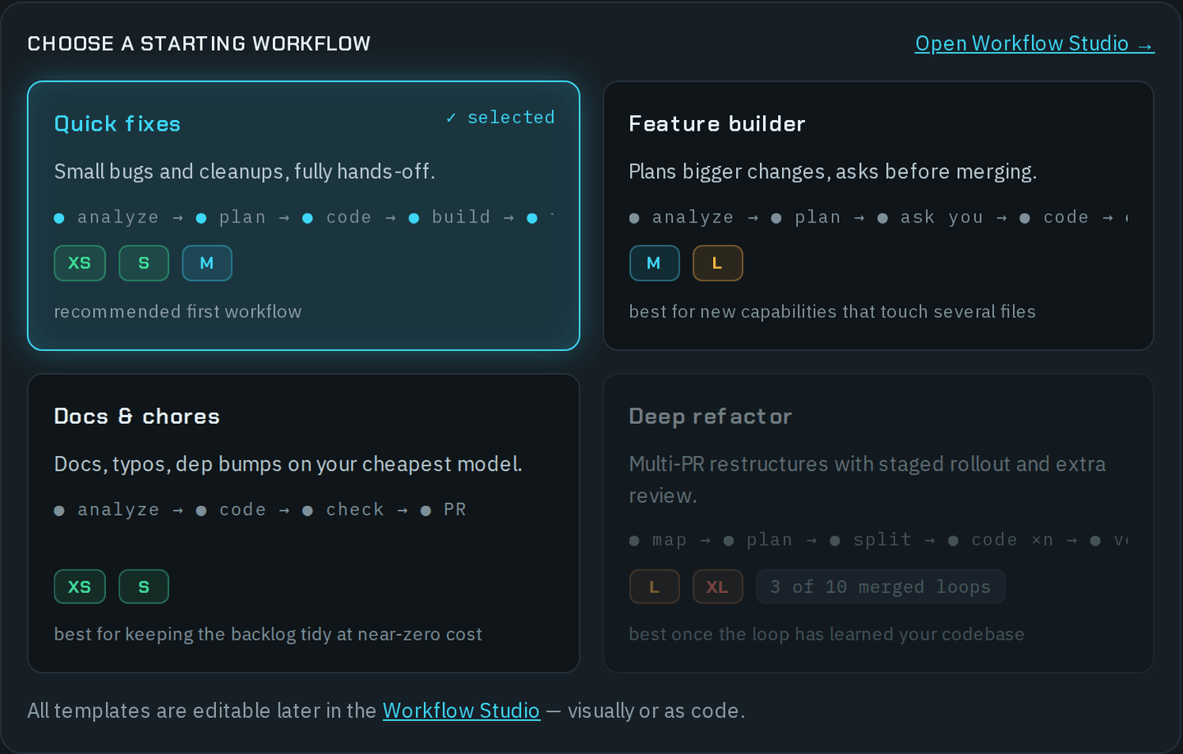Click "Small bugs and cleanups, fully hands-off." description
Viewport: 1183px width, 754px height.
click(x=245, y=172)
